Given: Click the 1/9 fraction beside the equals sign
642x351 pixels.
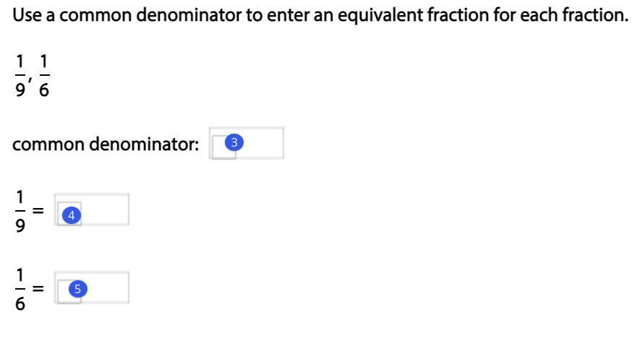Looking at the screenshot, I should point(20,212).
